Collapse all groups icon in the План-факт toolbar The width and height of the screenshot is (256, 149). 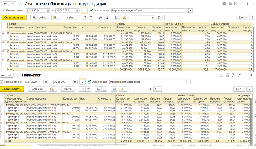(88, 89)
